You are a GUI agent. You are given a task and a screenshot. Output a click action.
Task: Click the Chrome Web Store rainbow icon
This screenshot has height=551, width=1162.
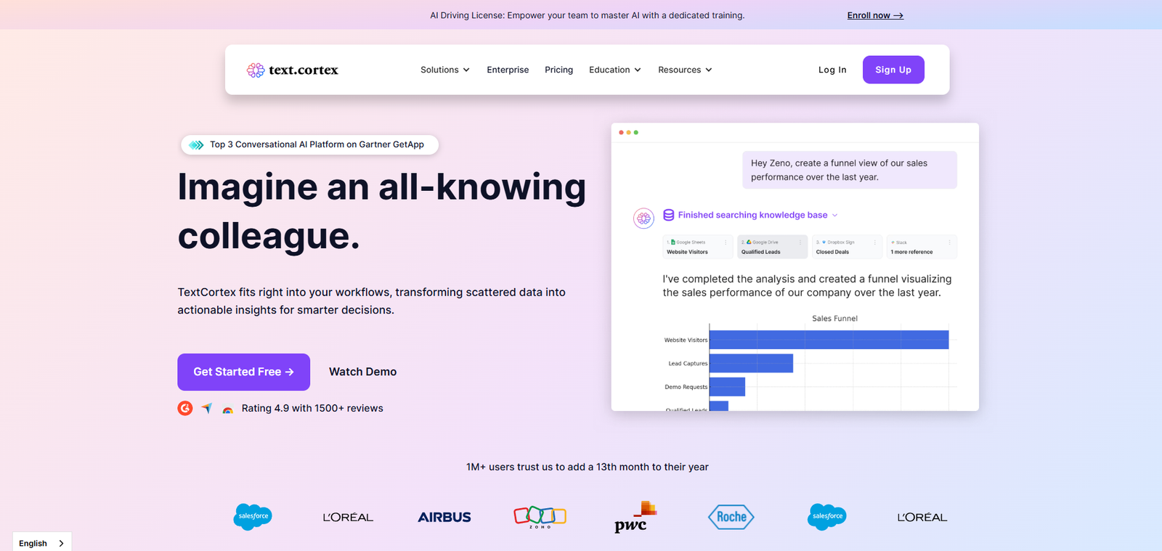pos(228,409)
